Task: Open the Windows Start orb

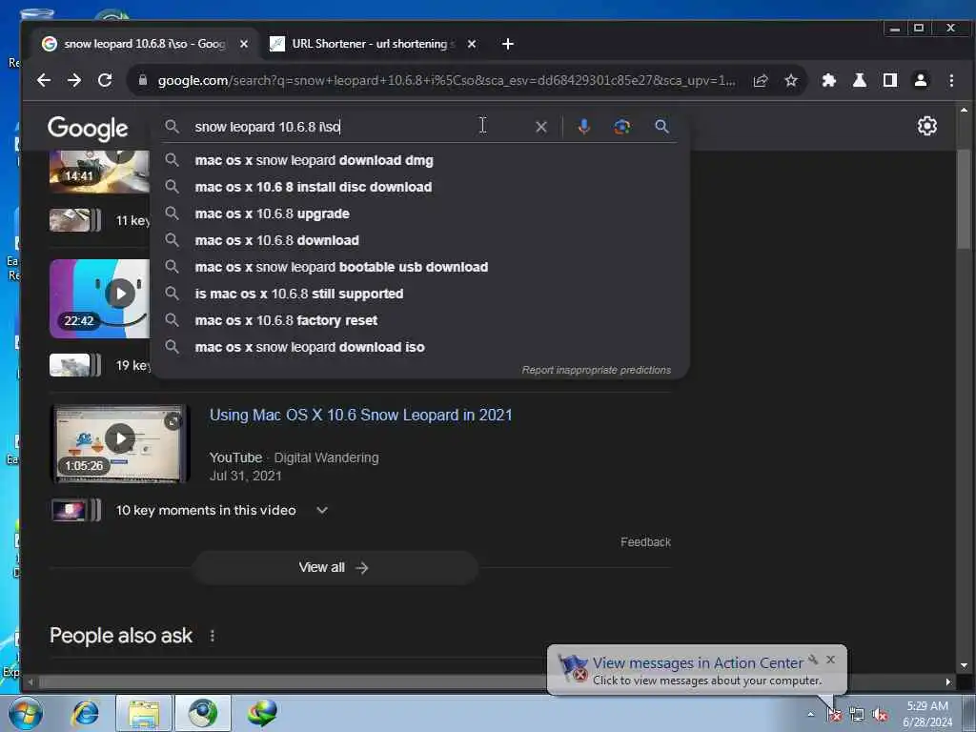Action: point(25,713)
